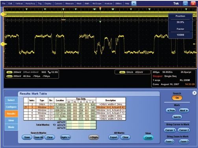This screenshot has height=148, width=198.
Task: Bring Cursor 1 to mark
Action: (170, 130)
